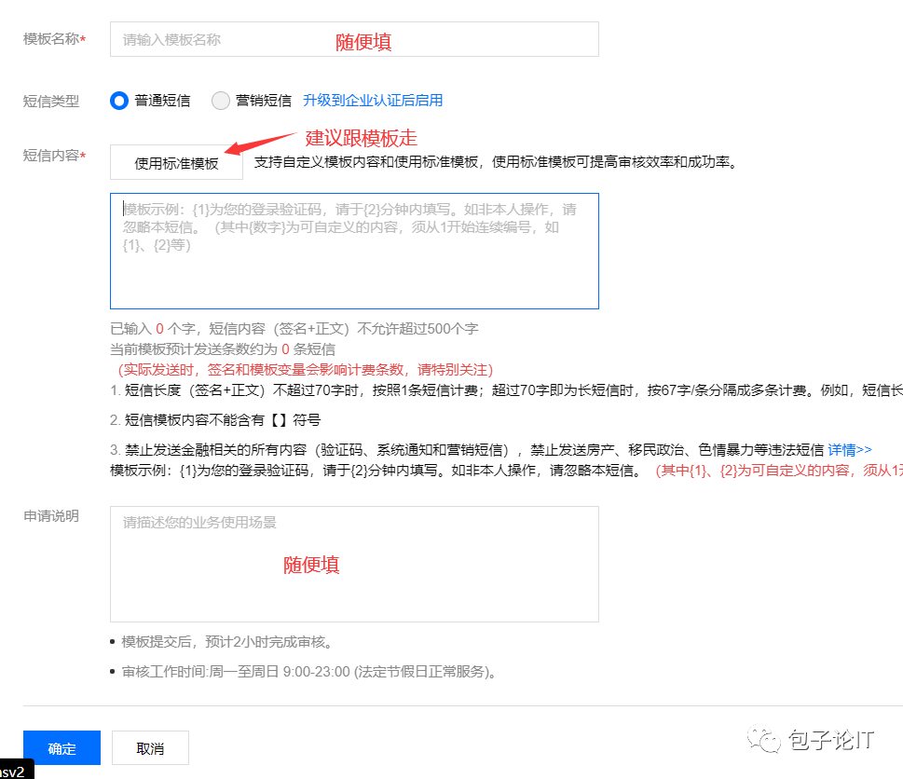Screen dimensions: 903x779
Task: Click the blue 确定 button
Action: click(x=62, y=748)
